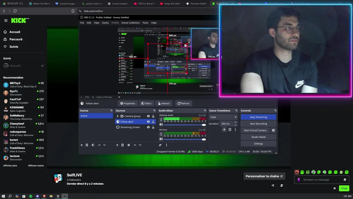Configure virtual camera gear icon
The width and height of the screenshot is (353, 199).
point(273,130)
